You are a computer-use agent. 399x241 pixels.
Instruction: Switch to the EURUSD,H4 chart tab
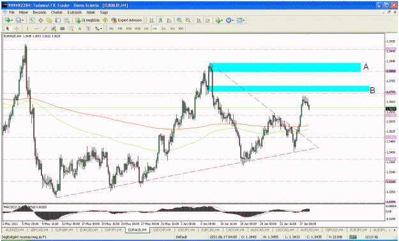(x=88, y=230)
